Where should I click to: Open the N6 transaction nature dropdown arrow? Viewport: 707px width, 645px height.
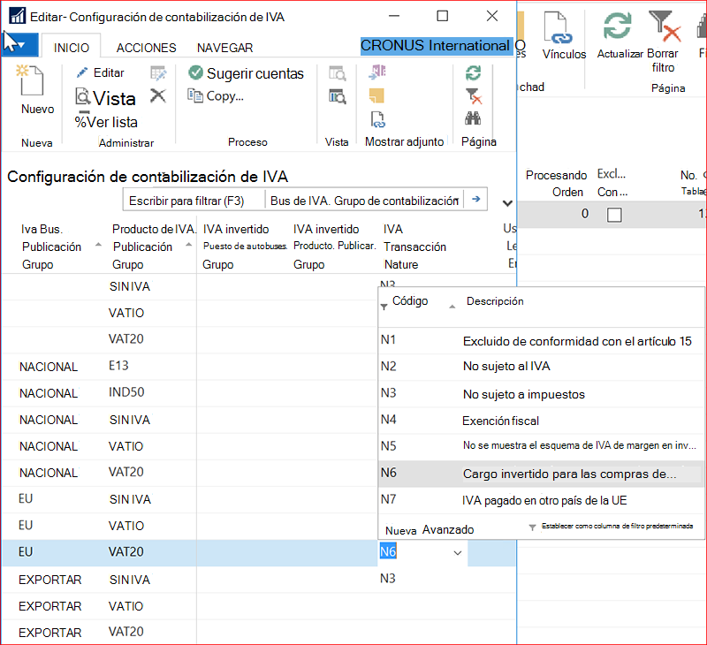(457, 552)
